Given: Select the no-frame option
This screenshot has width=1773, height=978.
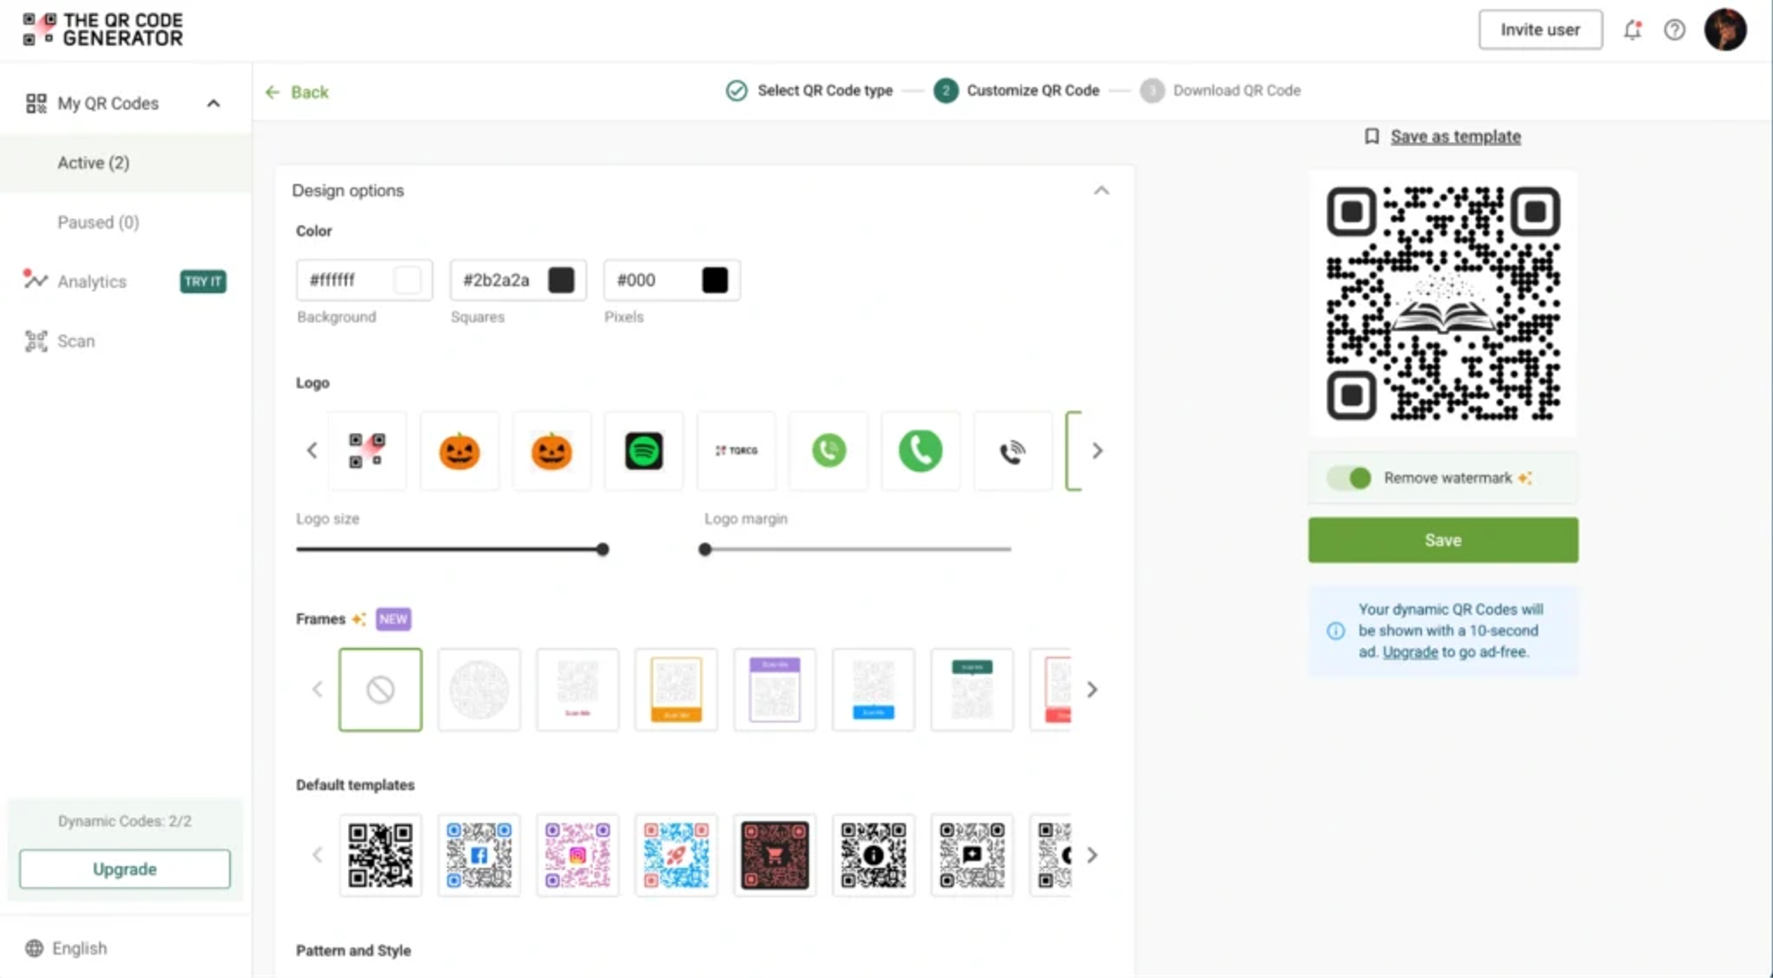Looking at the screenshot, I should coord(380,690).
